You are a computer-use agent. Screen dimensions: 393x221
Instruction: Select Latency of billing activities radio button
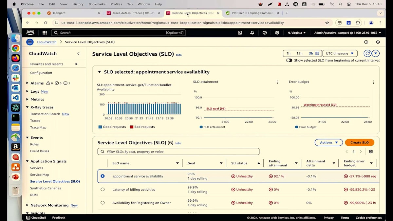(103, 190)
